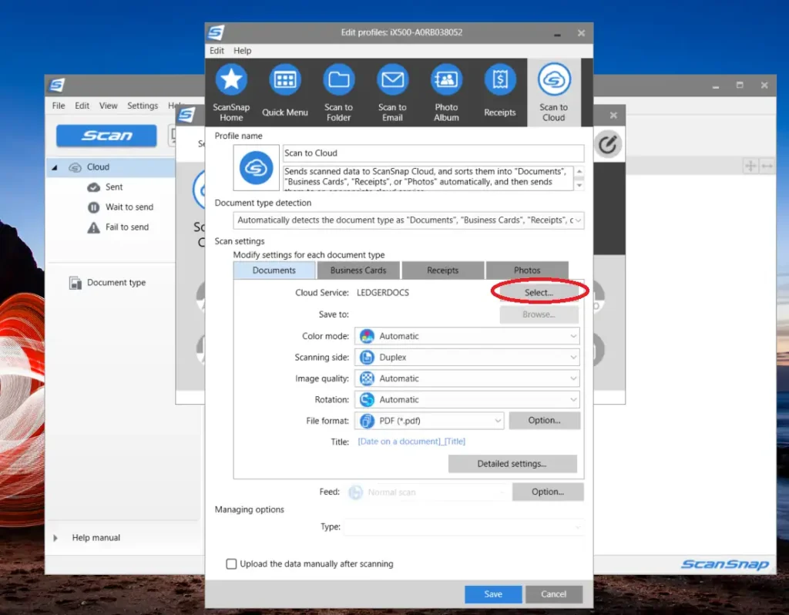
Task: Open View menu in main ScanSnap window
Action: 108,106
